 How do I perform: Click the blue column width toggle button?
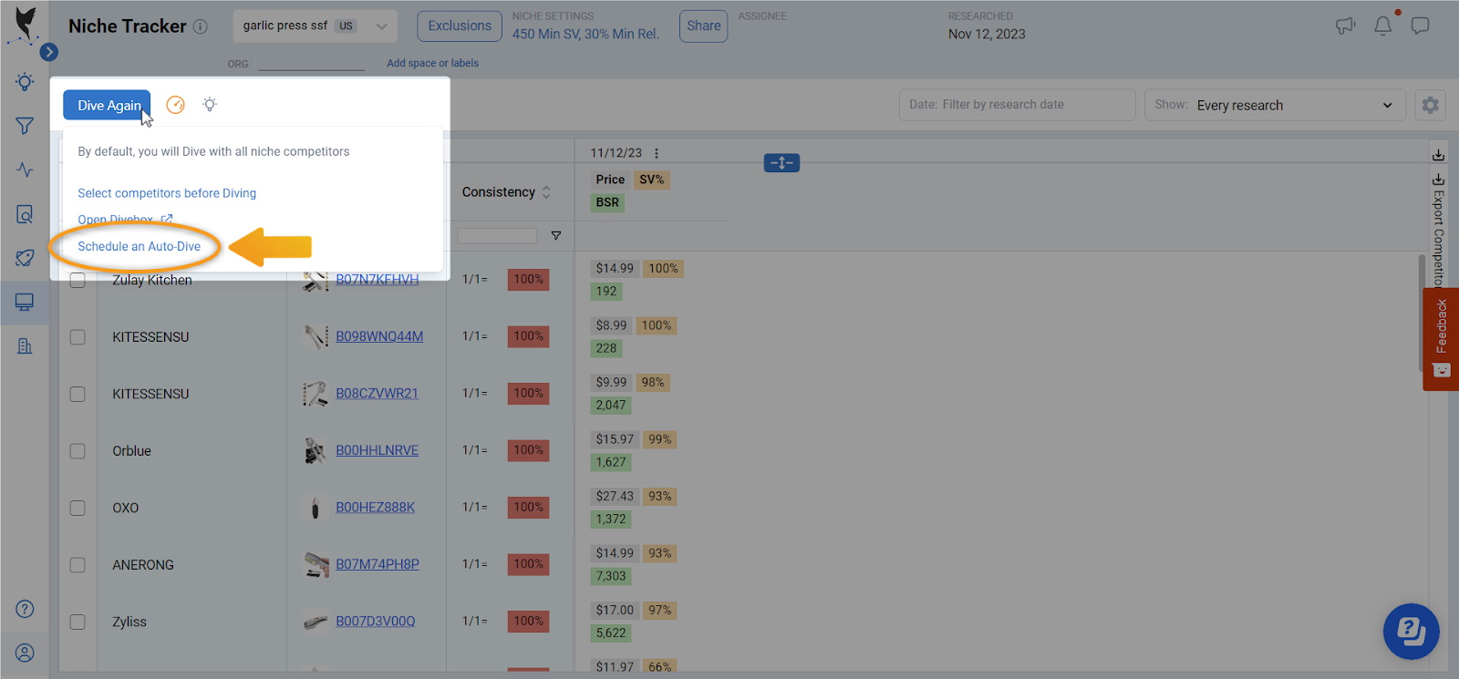point(781,163)
